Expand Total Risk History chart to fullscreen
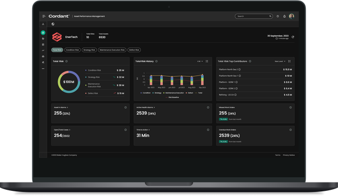338x196 pixels. [x=207, y=61]
